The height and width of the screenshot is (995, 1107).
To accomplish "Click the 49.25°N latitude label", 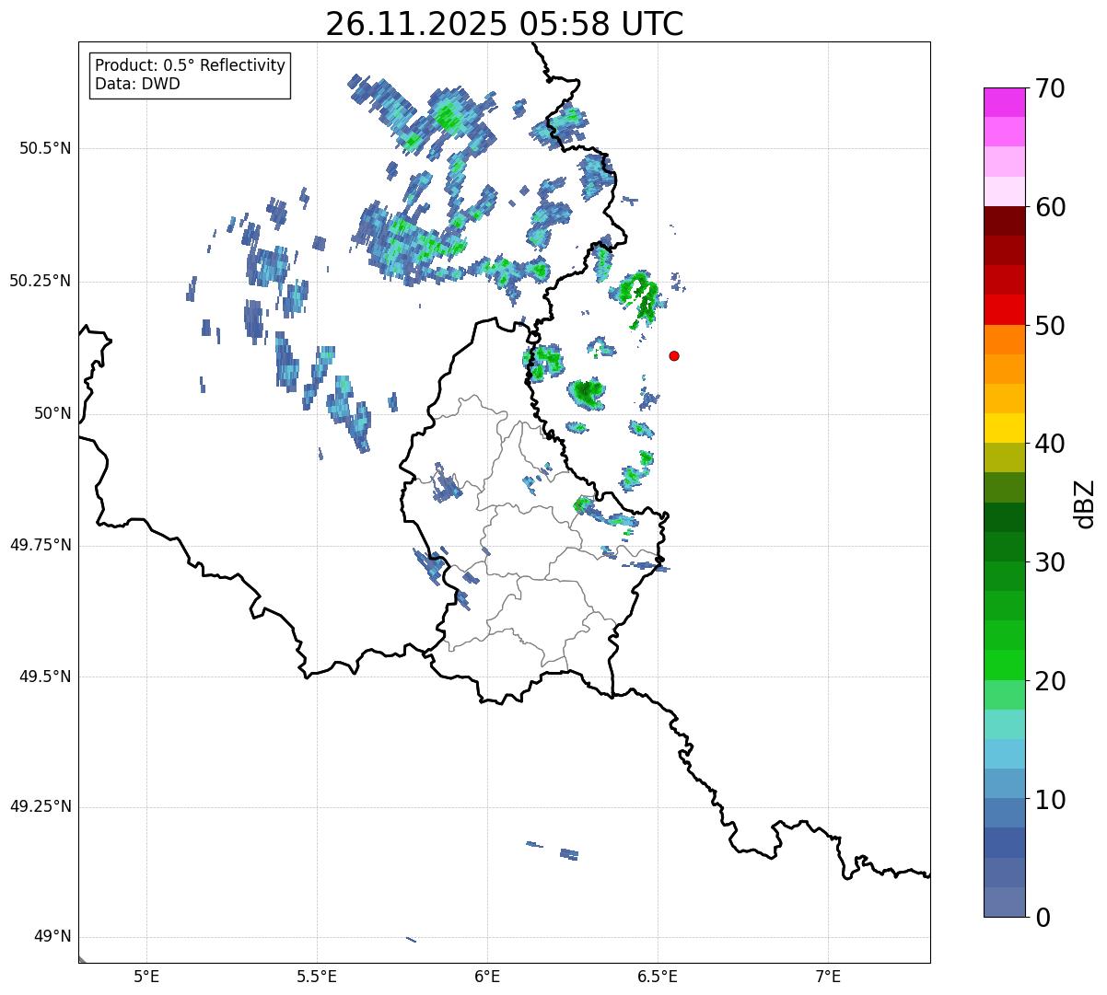I will [x=41, y=806].
